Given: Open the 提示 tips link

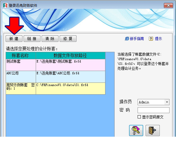Looking at the screenshot, I should pyautogui.click(x=158, y=39).
